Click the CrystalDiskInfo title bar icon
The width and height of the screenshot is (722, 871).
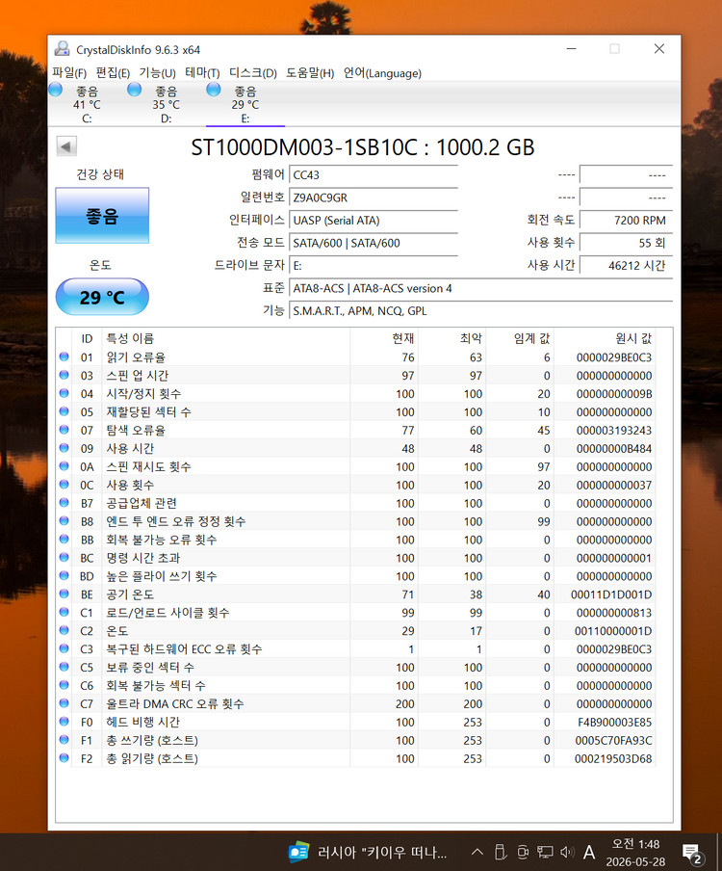pos(63,49)
